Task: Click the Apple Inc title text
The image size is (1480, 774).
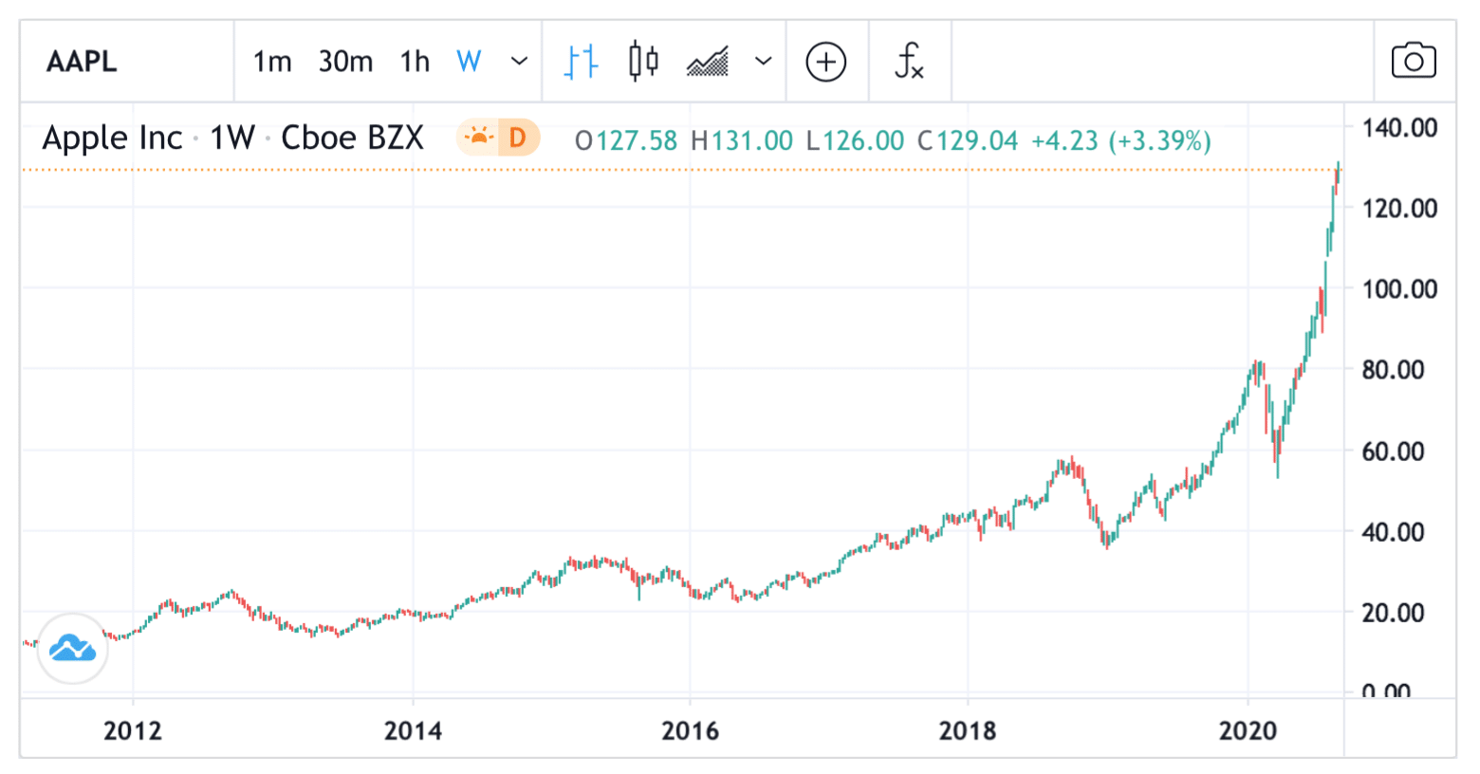Action: [x=111, y=138]
